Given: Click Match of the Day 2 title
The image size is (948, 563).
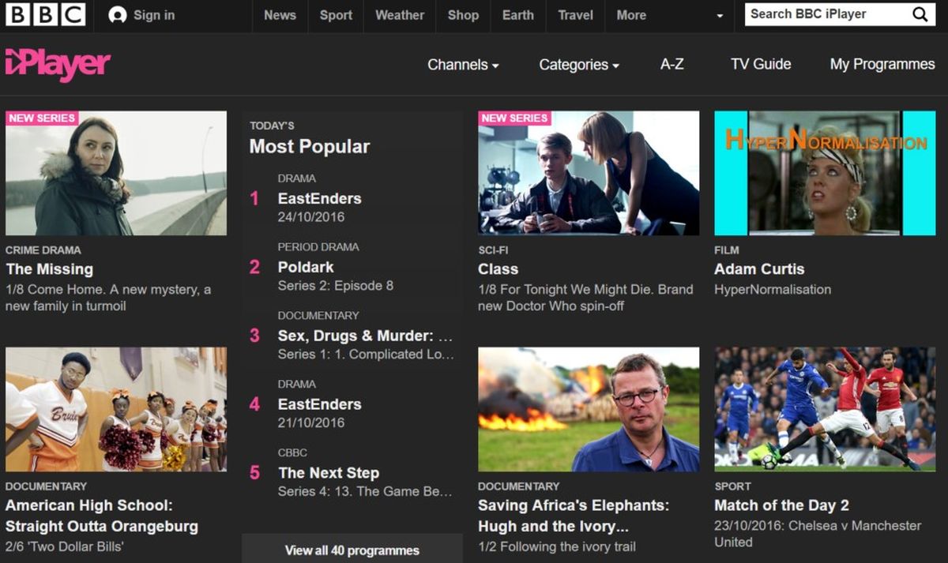Looking at the screenshot, I should click(781, 505).
